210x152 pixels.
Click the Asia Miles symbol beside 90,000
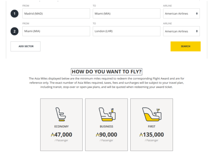pyautogui.click(x=97, y=135)
